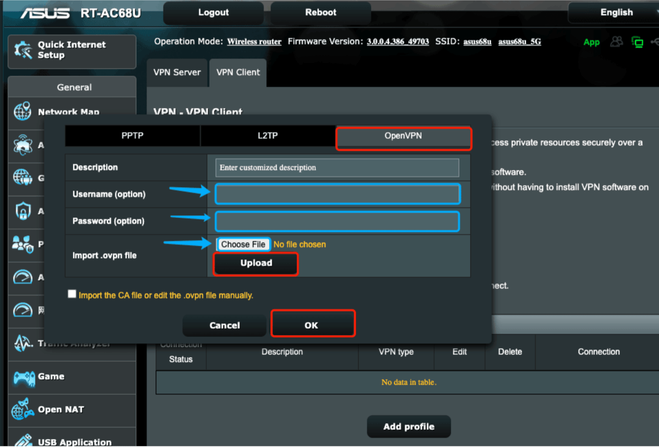Click the Description text field
The image size is (659, 447).
tap(338, 168)
